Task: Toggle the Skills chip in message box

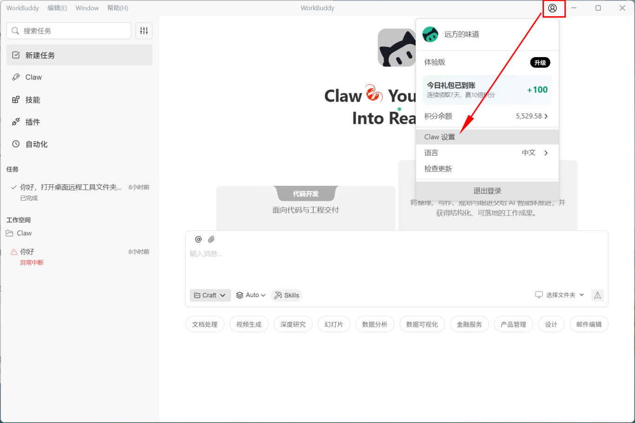Action: click(286, 295)
